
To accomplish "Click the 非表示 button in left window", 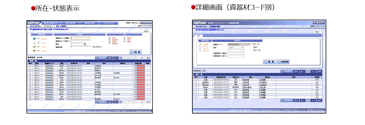I will [146, 32].
